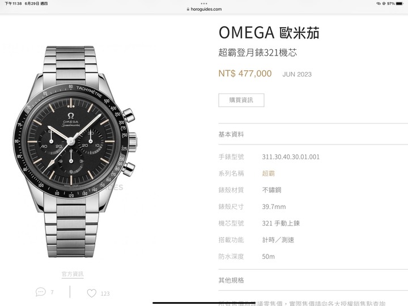
Task: Open the 超霸 series link
Action: (268, 173)
